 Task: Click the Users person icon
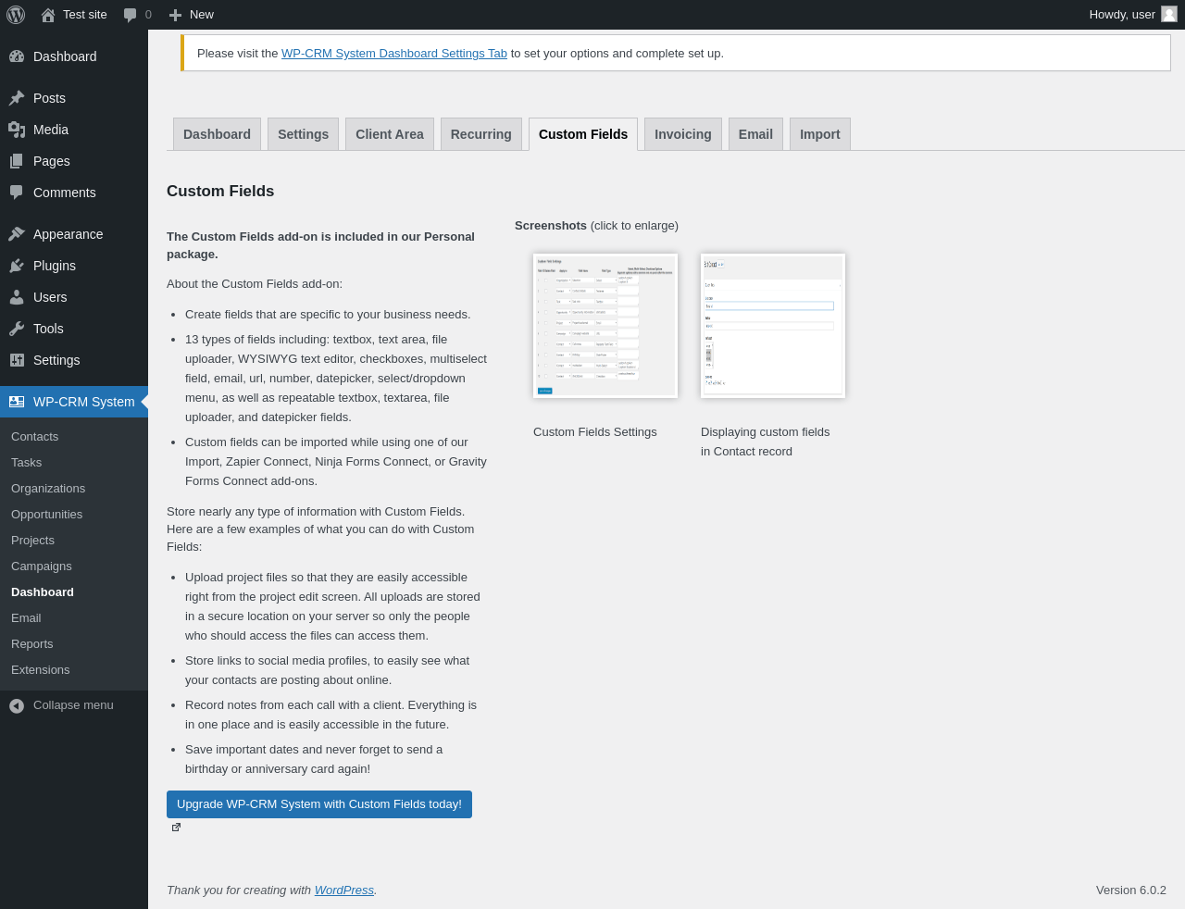[17, 297]
